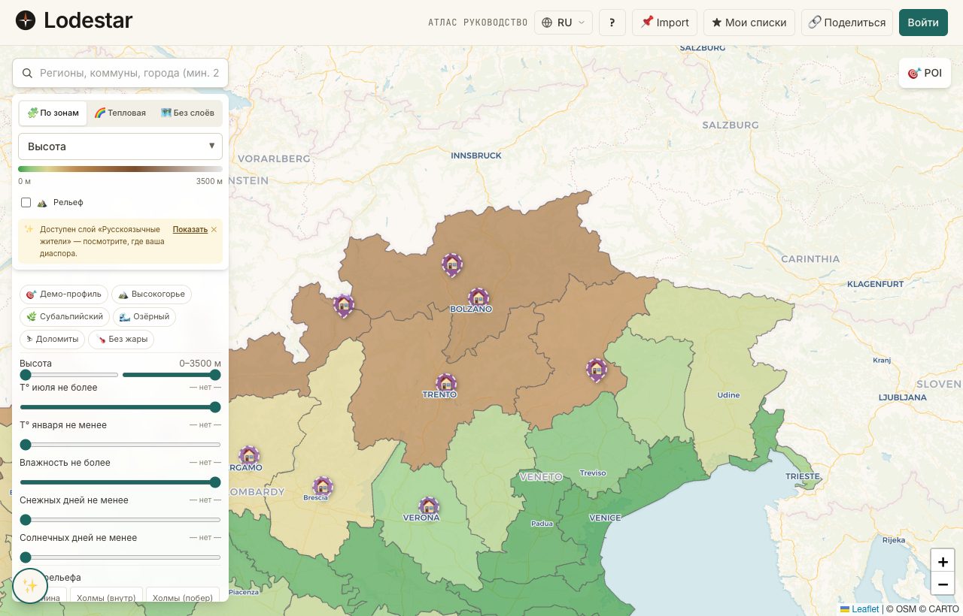Open the Leaflet attribution link
This screenshot has width=963, height=616.
(865, 609)
